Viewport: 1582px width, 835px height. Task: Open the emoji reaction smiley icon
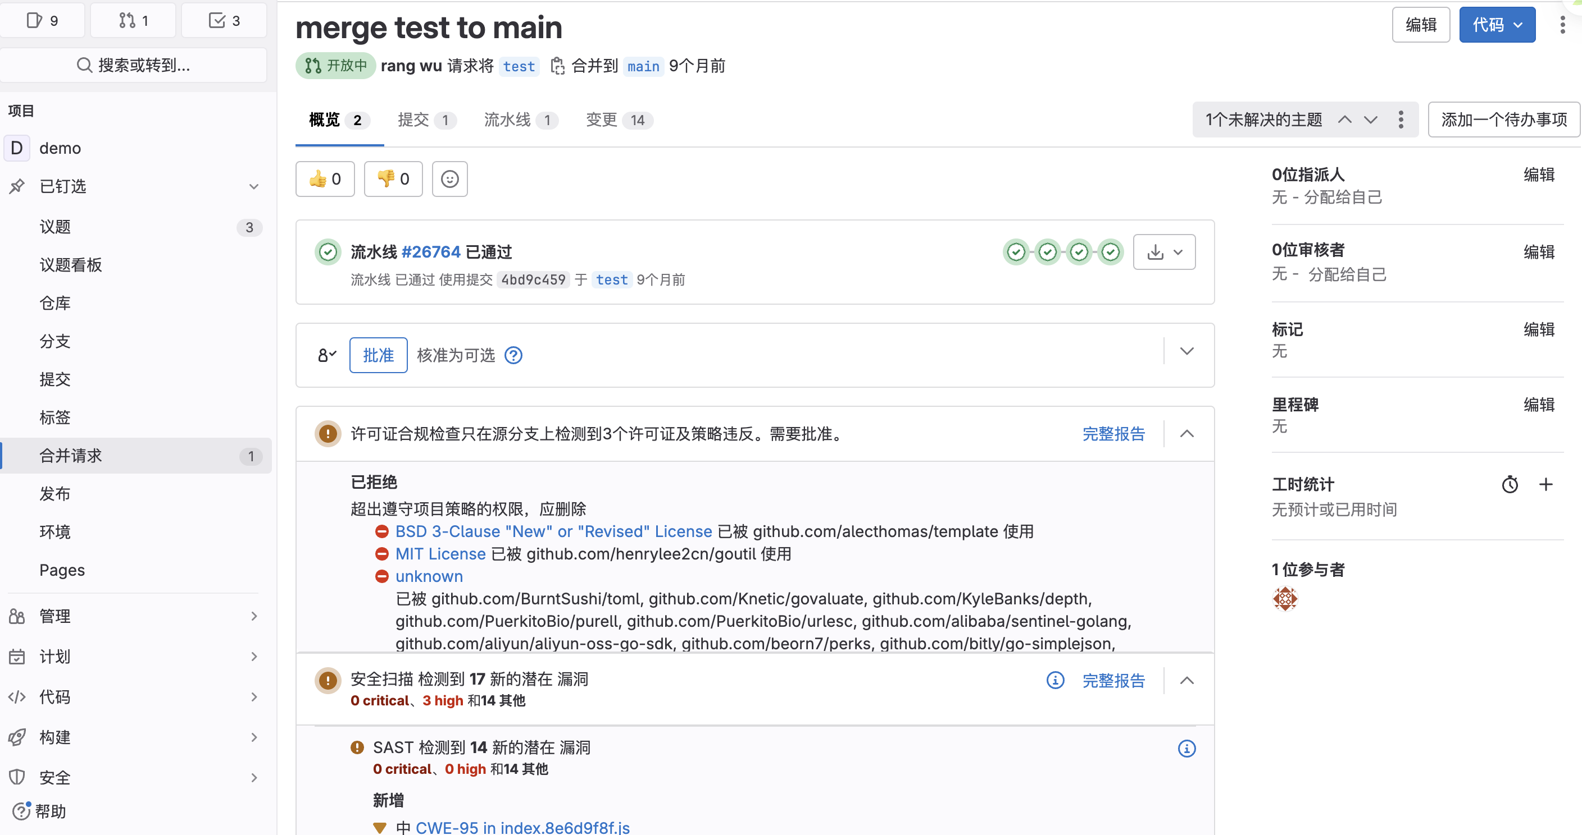pyautogui.click(x=449, y=178)
